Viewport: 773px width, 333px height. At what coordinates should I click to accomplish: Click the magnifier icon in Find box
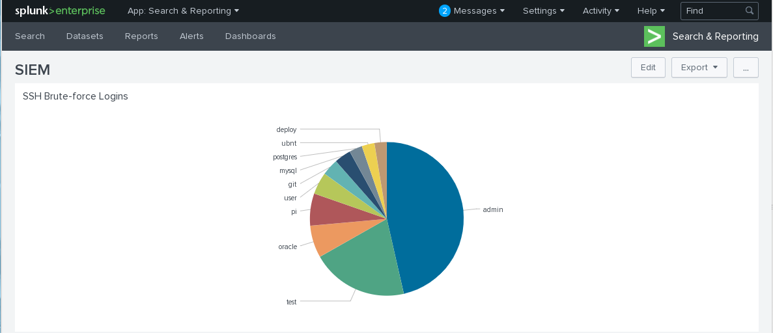point(750,10)
